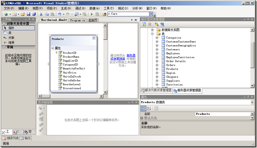Click the designer vertical scrollbar thumb
The height and width of the screenshot is (148, 257).
tap(105, 33)
